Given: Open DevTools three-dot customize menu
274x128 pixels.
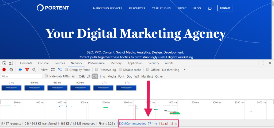Looking at the screenshot, I should pyautogui.click(x=263, y=63).
